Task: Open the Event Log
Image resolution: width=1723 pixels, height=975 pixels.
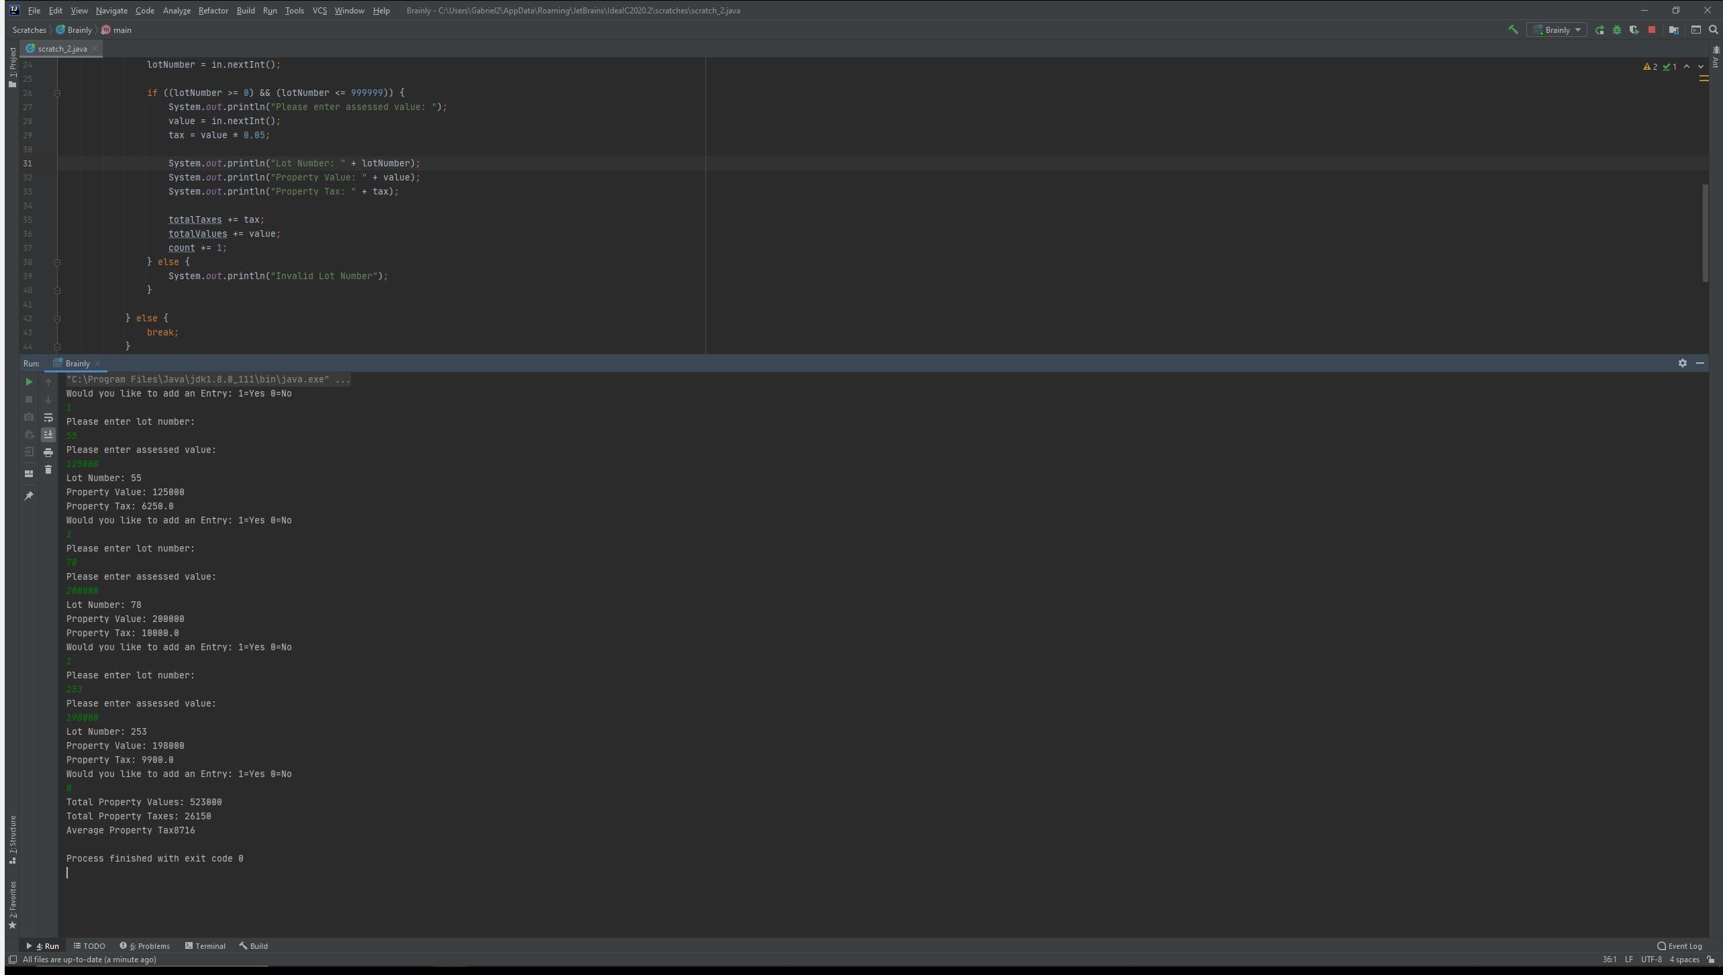Action: point(1679,946)
